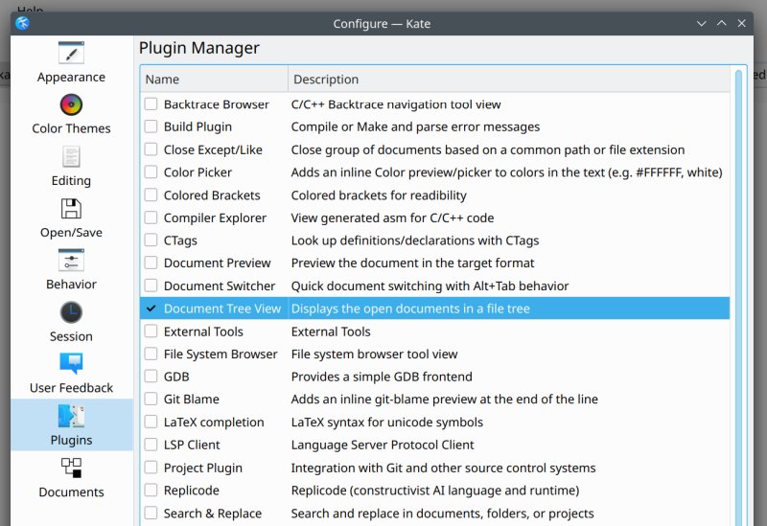Click the Search & Replace plugin row
This screenshot has width=767, height=526.
click(212, 514)
